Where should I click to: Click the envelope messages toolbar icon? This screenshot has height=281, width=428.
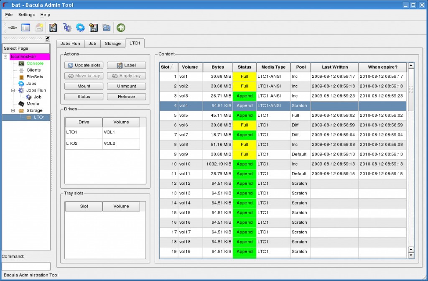pyautogui.click(x=39, y=28)
